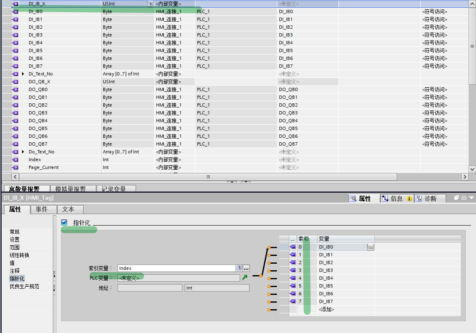Select 线性转换 in the properties navigation
The height and width of the screenshot is (333, 476).
tap(19, 255)
